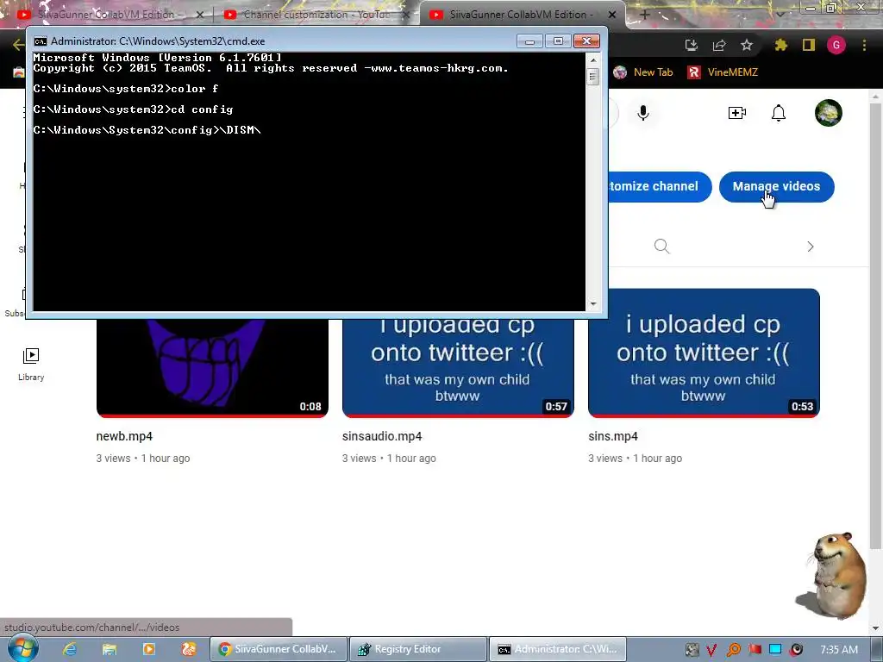Open Windows Media Player from taskbar
Viewport: 883px width, 662px height.
[149, 649]
